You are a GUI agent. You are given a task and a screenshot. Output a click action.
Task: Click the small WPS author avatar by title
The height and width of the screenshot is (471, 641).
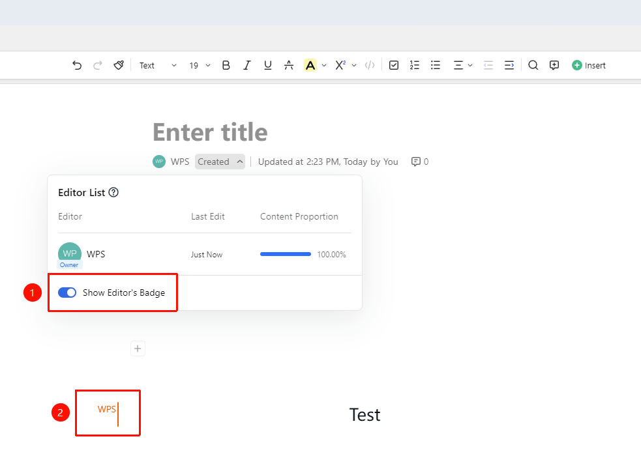(x=159, y=162)
